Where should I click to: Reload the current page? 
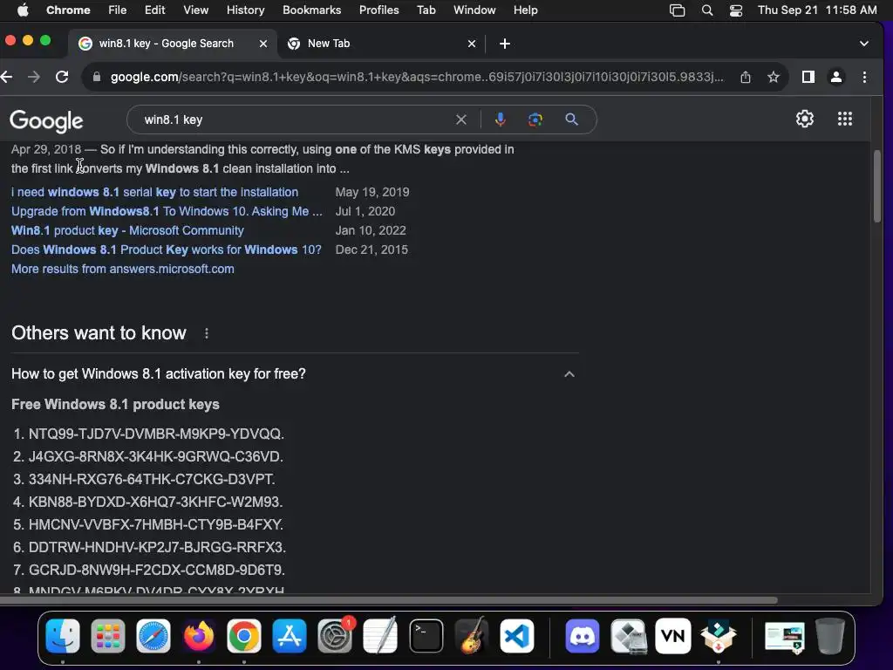click(x=62, y=77)
